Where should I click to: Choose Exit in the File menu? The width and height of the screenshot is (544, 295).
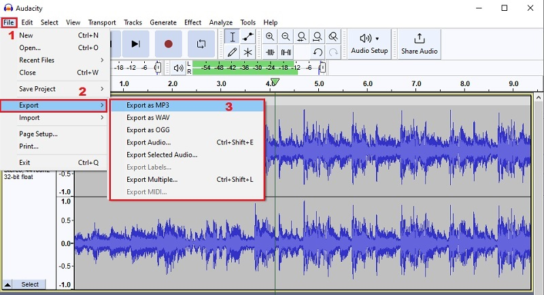pyautogui.click(x=55, y=163)
